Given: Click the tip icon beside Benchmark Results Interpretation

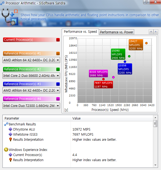Looking at the screenshot, I should [10, 139].
